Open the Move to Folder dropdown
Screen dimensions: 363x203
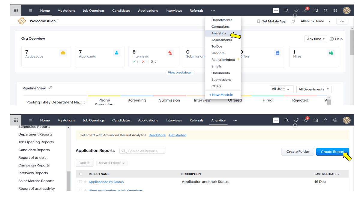tap(112, 163)
